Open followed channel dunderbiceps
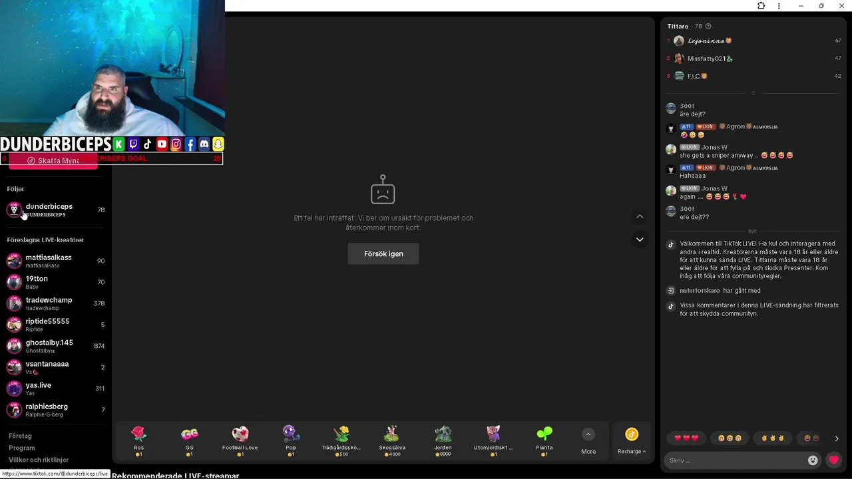The width and height of the screenshot is (852, 479). (56, 210)
